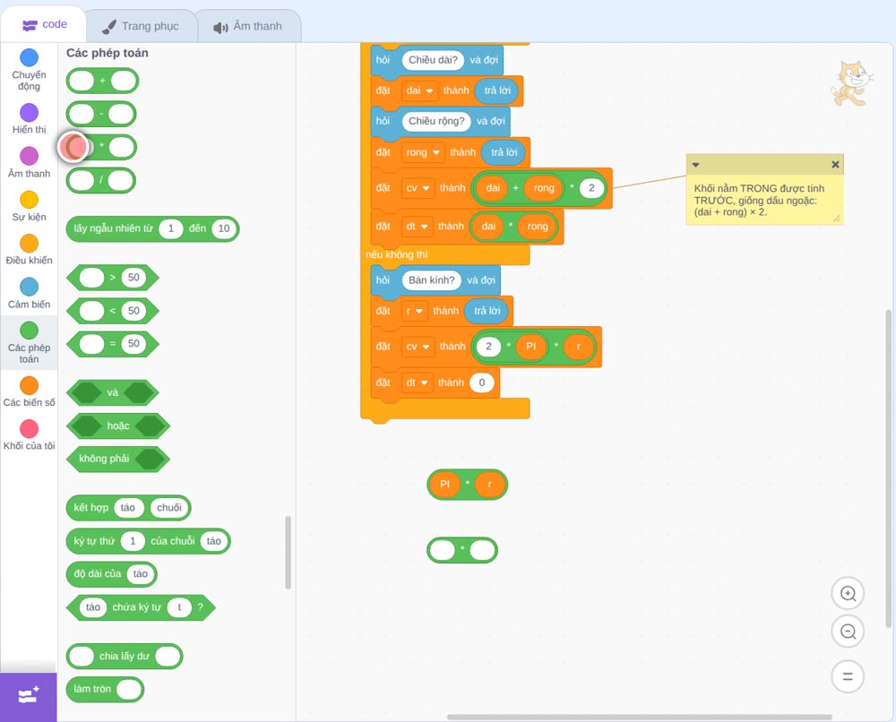The height and width of the screenshot is (722, 896).
Task: Open the Hiển thị block category
Action: click(x=29, y=119)
